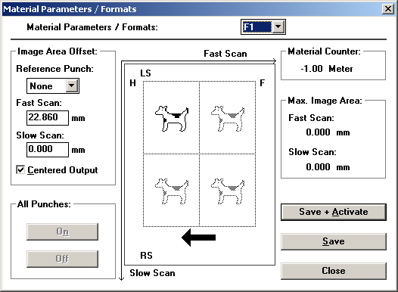
Task: Click the Save + Activate button
Action: 334,212
